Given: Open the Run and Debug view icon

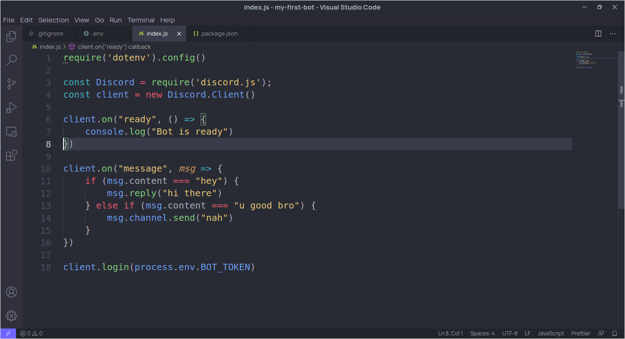Looking at the screenshot, I should point(11,108).
